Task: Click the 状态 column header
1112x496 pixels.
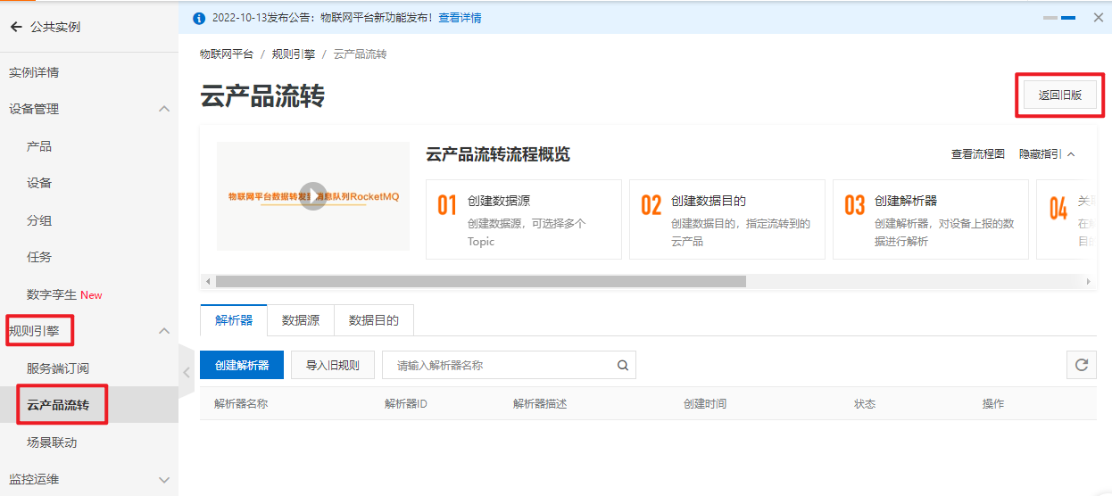Action: pos(865,404)
